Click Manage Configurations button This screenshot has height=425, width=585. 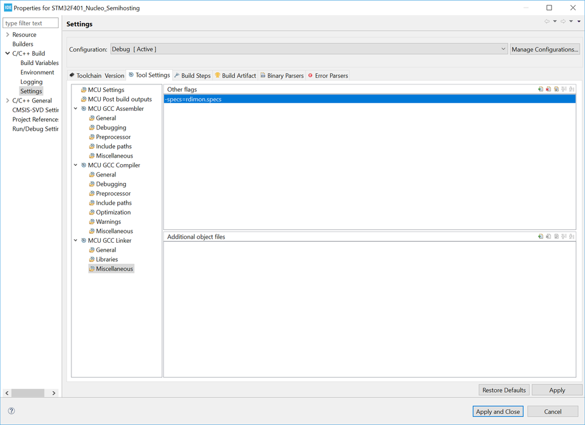pos(545,49)
